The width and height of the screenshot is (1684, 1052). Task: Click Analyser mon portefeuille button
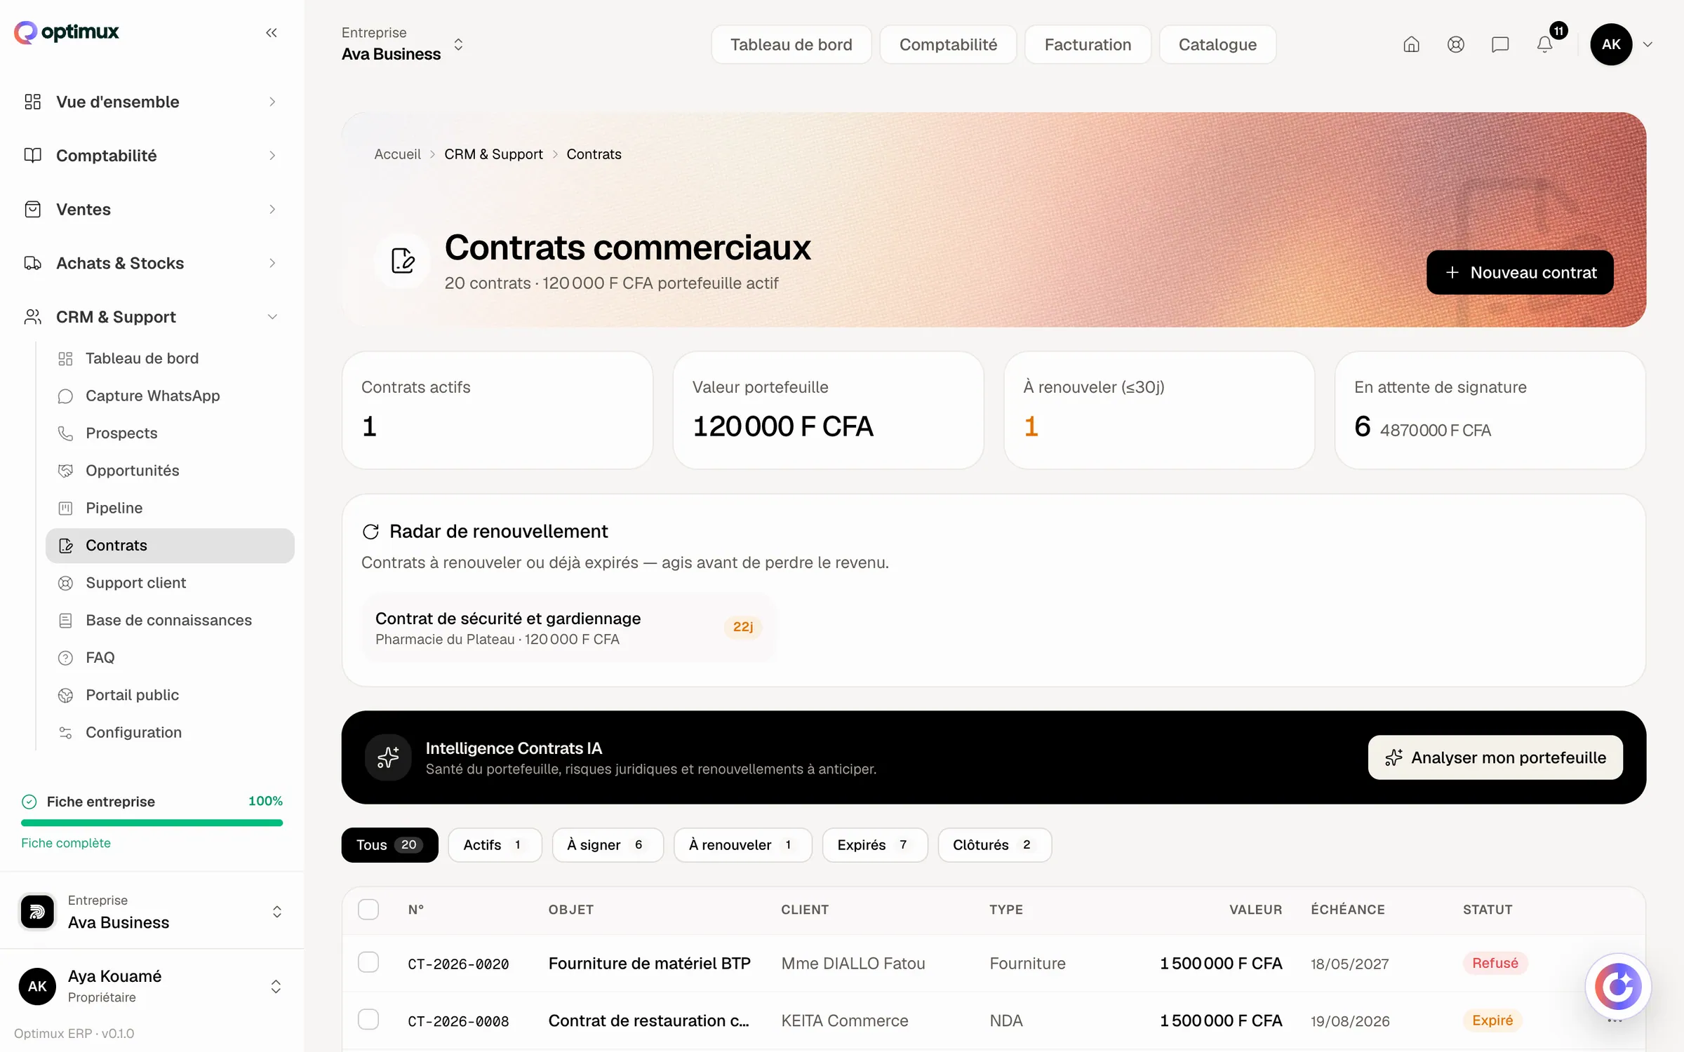(x=1495, y=757)
